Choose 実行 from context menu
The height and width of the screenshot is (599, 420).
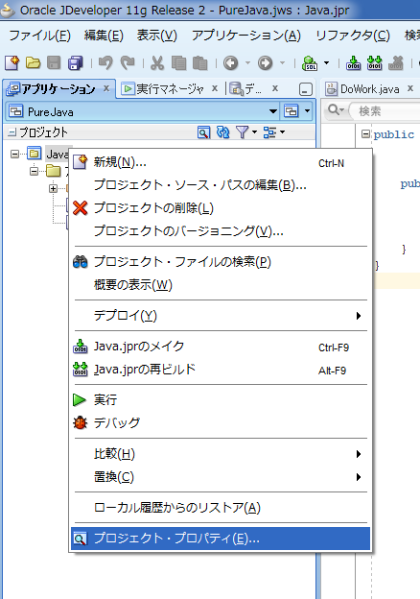(221, 400)
